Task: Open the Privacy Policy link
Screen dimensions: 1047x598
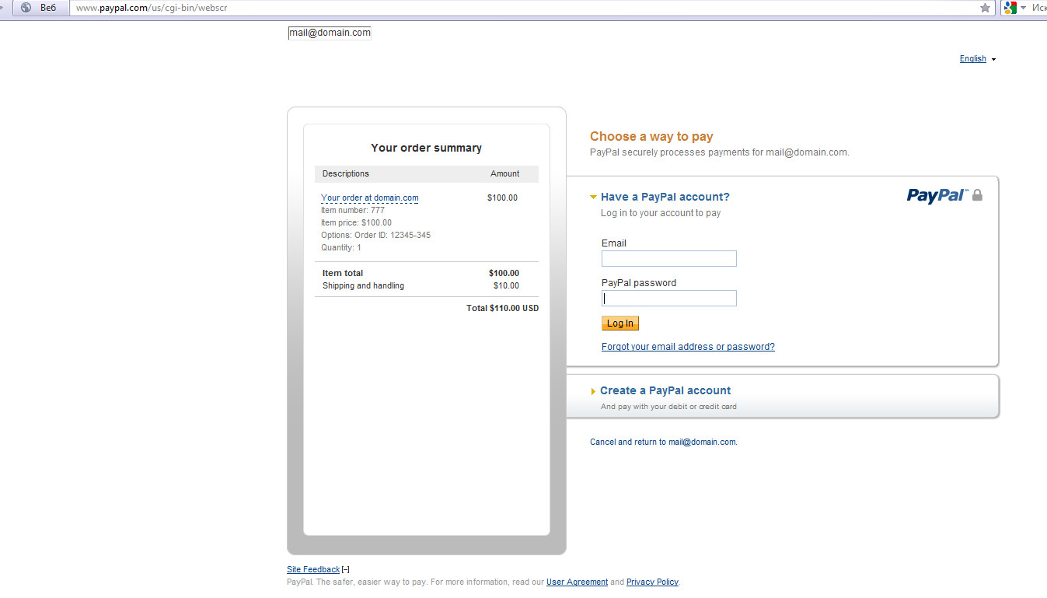Action: coord(652,582)
